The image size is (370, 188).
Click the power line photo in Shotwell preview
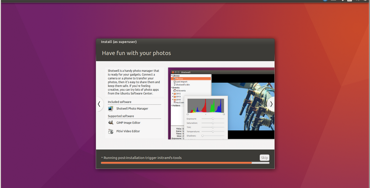pos(243,106)
